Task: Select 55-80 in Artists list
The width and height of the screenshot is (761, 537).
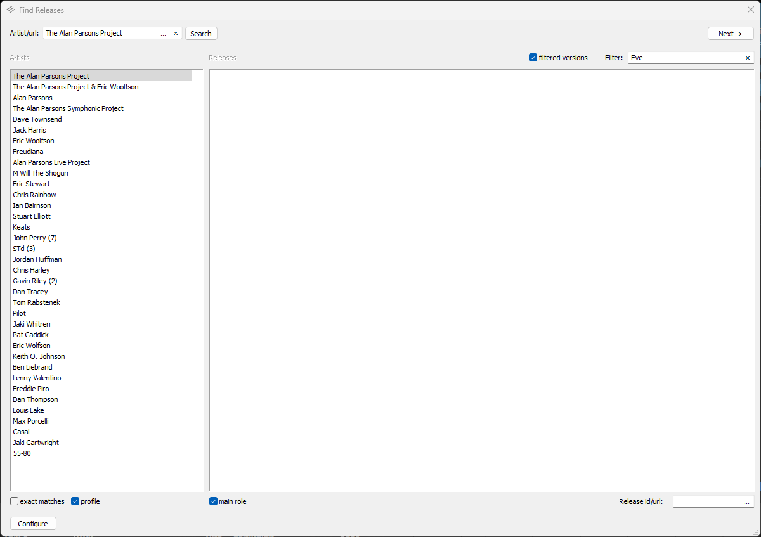Action: pos(101,453)
